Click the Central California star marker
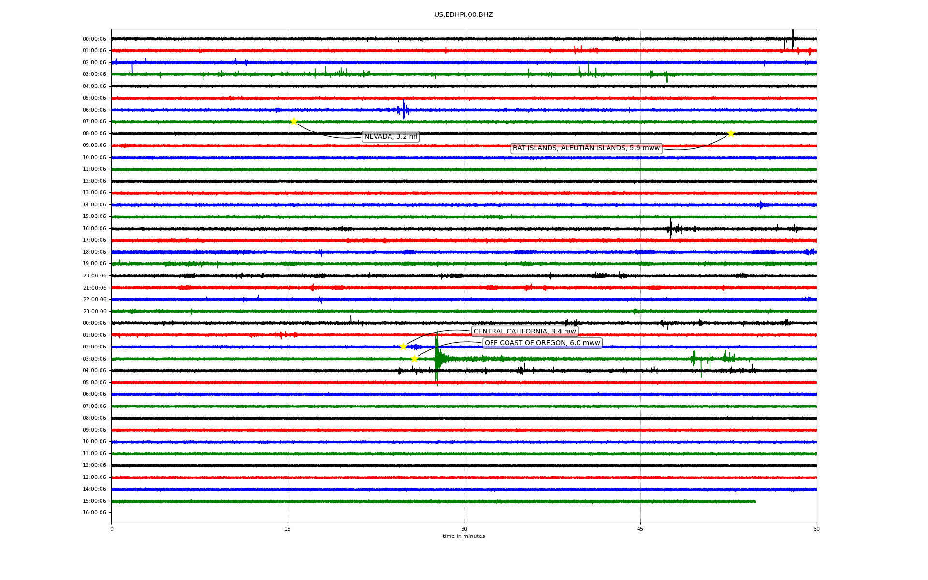 [x=403, y=347]
